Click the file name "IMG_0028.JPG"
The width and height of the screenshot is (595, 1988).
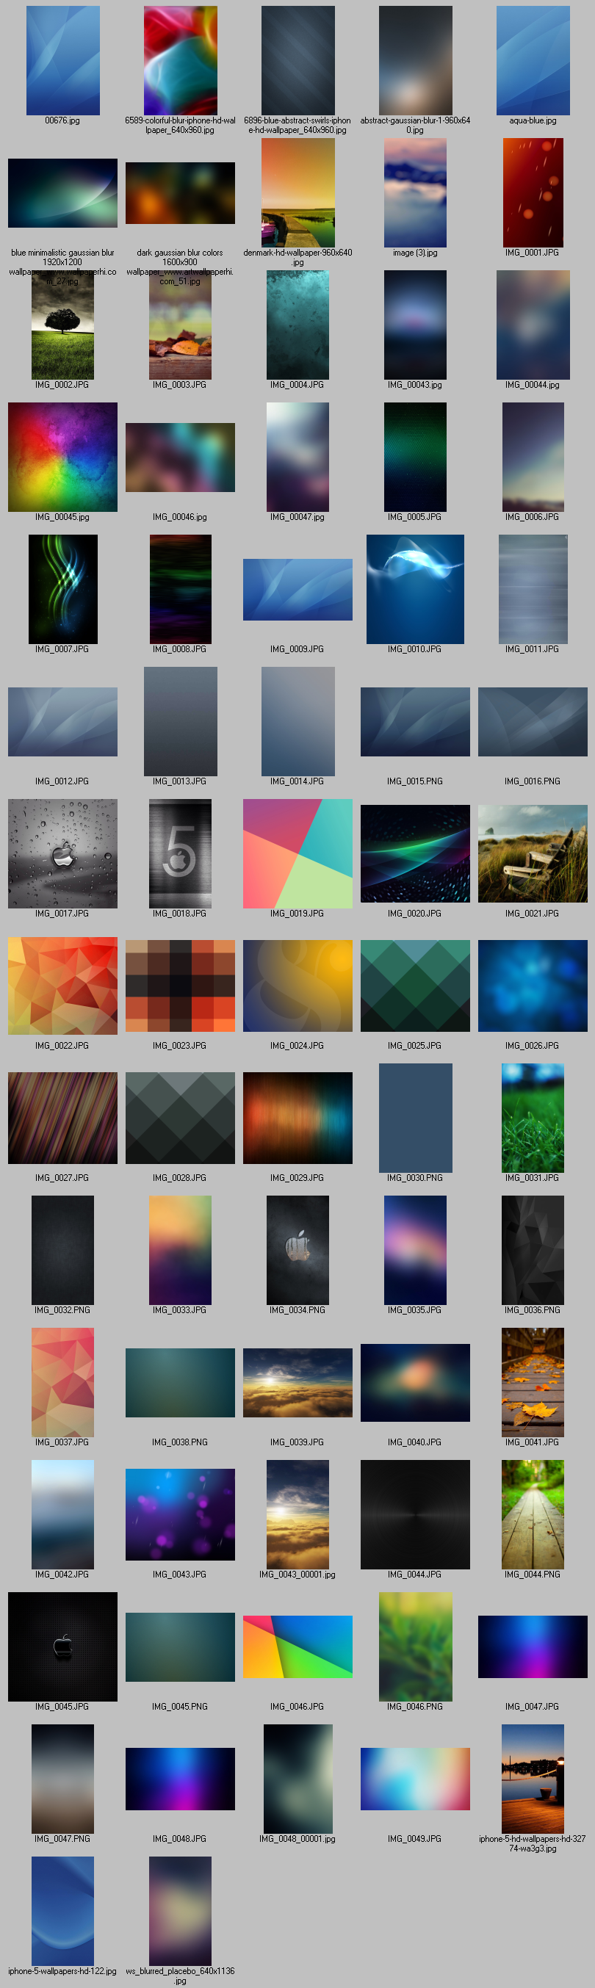coord(180,1178)
